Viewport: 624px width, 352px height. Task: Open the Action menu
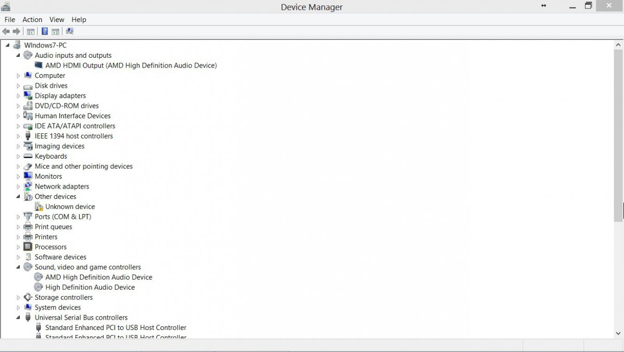click(32, 19)
